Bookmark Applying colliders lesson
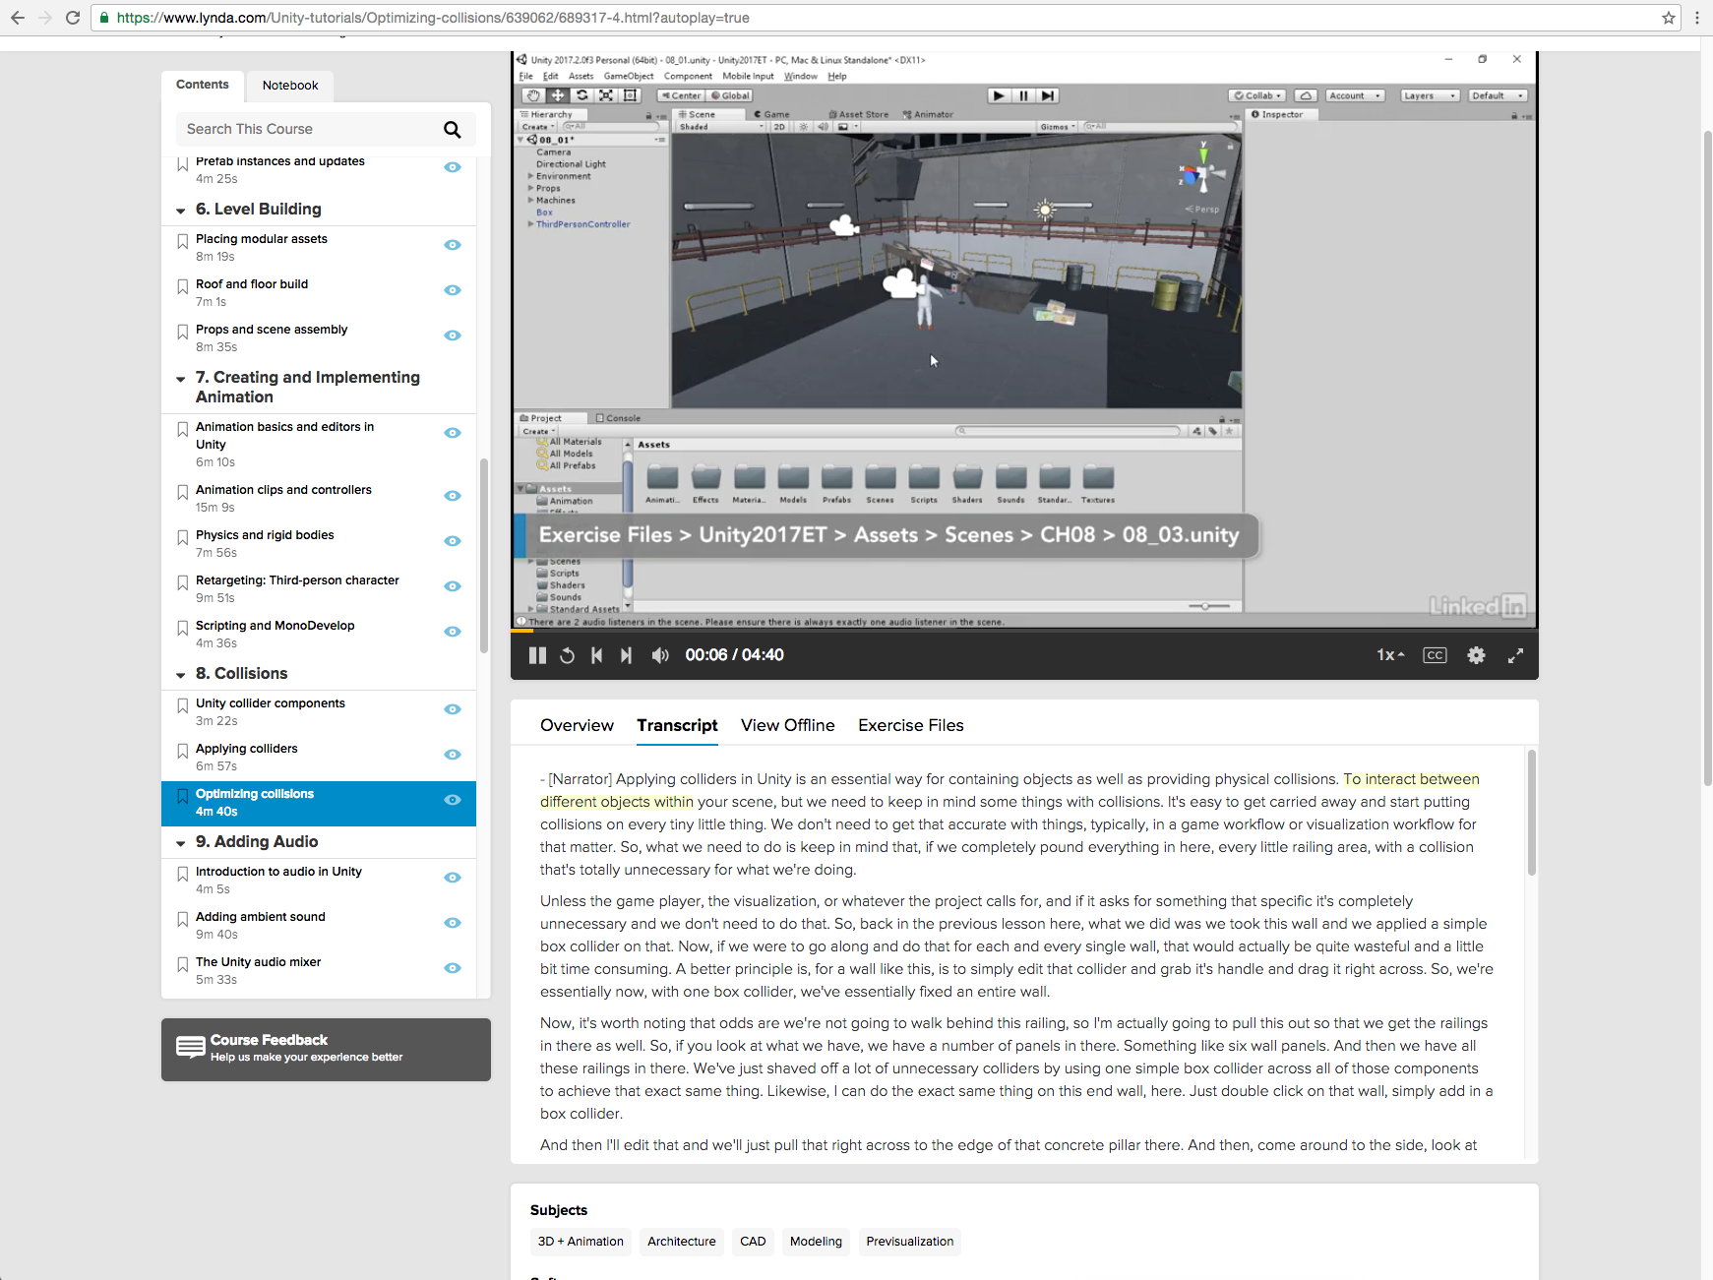This screenshot has width=1713, height=1280. point(182,751)
